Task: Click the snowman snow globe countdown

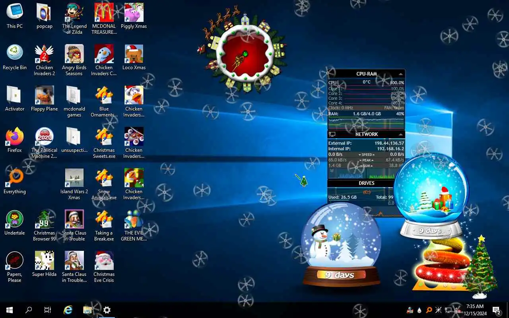Action: [340, 245]
